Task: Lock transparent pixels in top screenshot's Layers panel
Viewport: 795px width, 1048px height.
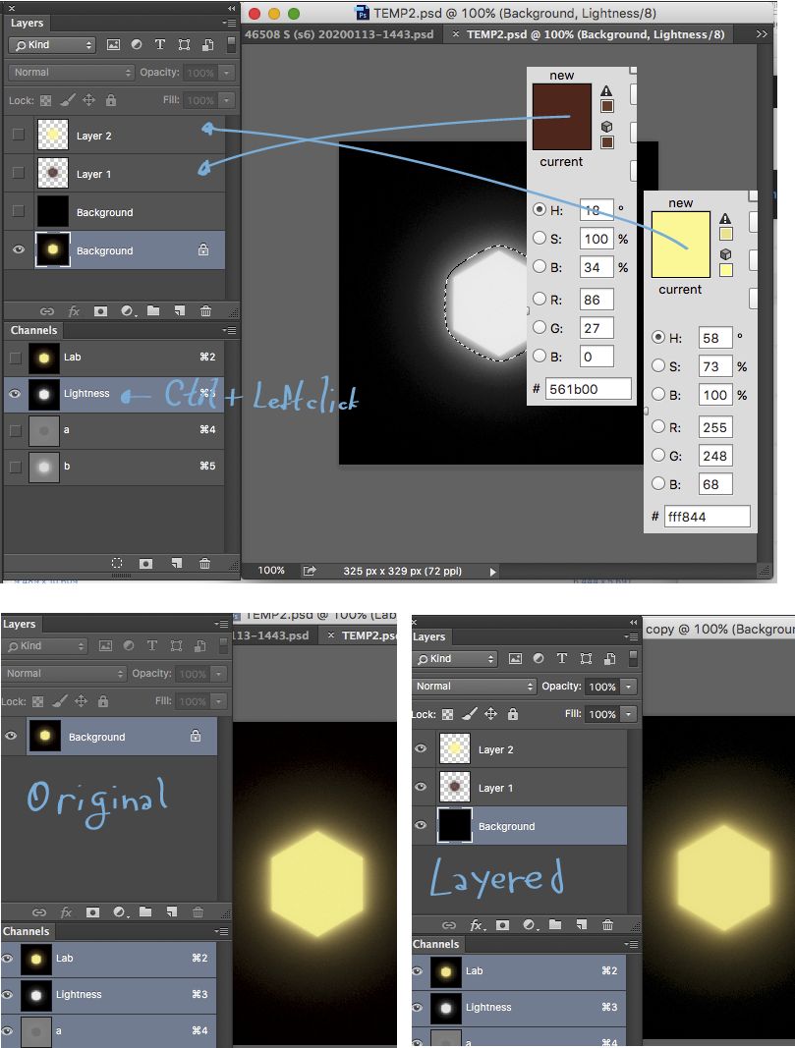Action: point(45,101)
